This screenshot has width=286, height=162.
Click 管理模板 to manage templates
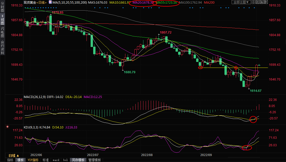click(x=94, y=160)
